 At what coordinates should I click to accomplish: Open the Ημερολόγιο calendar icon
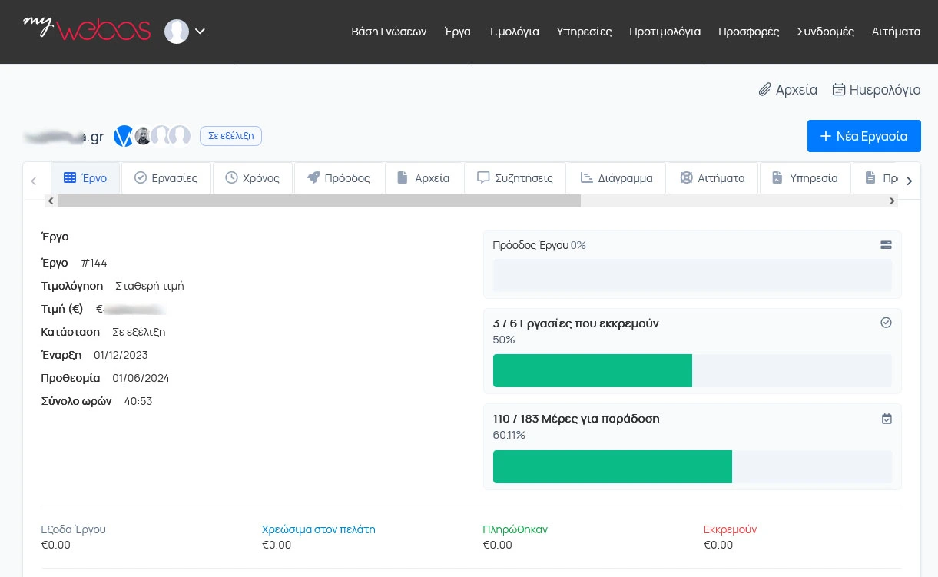[838, 90]
